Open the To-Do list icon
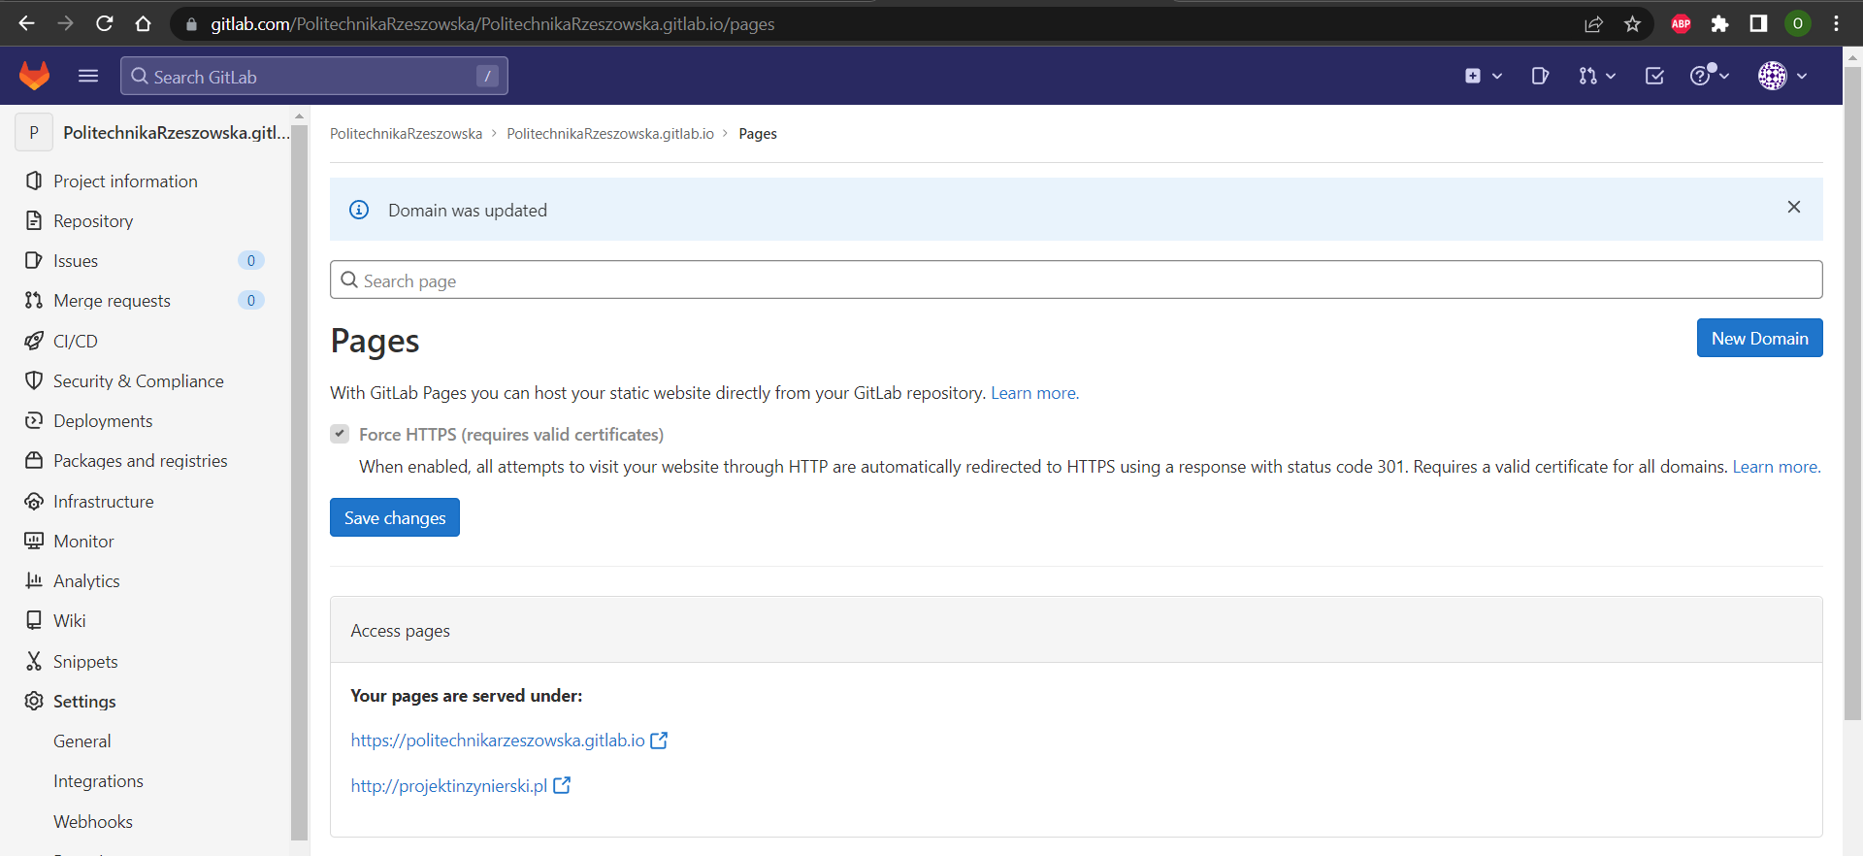1863x856 pixels. 1654,76
